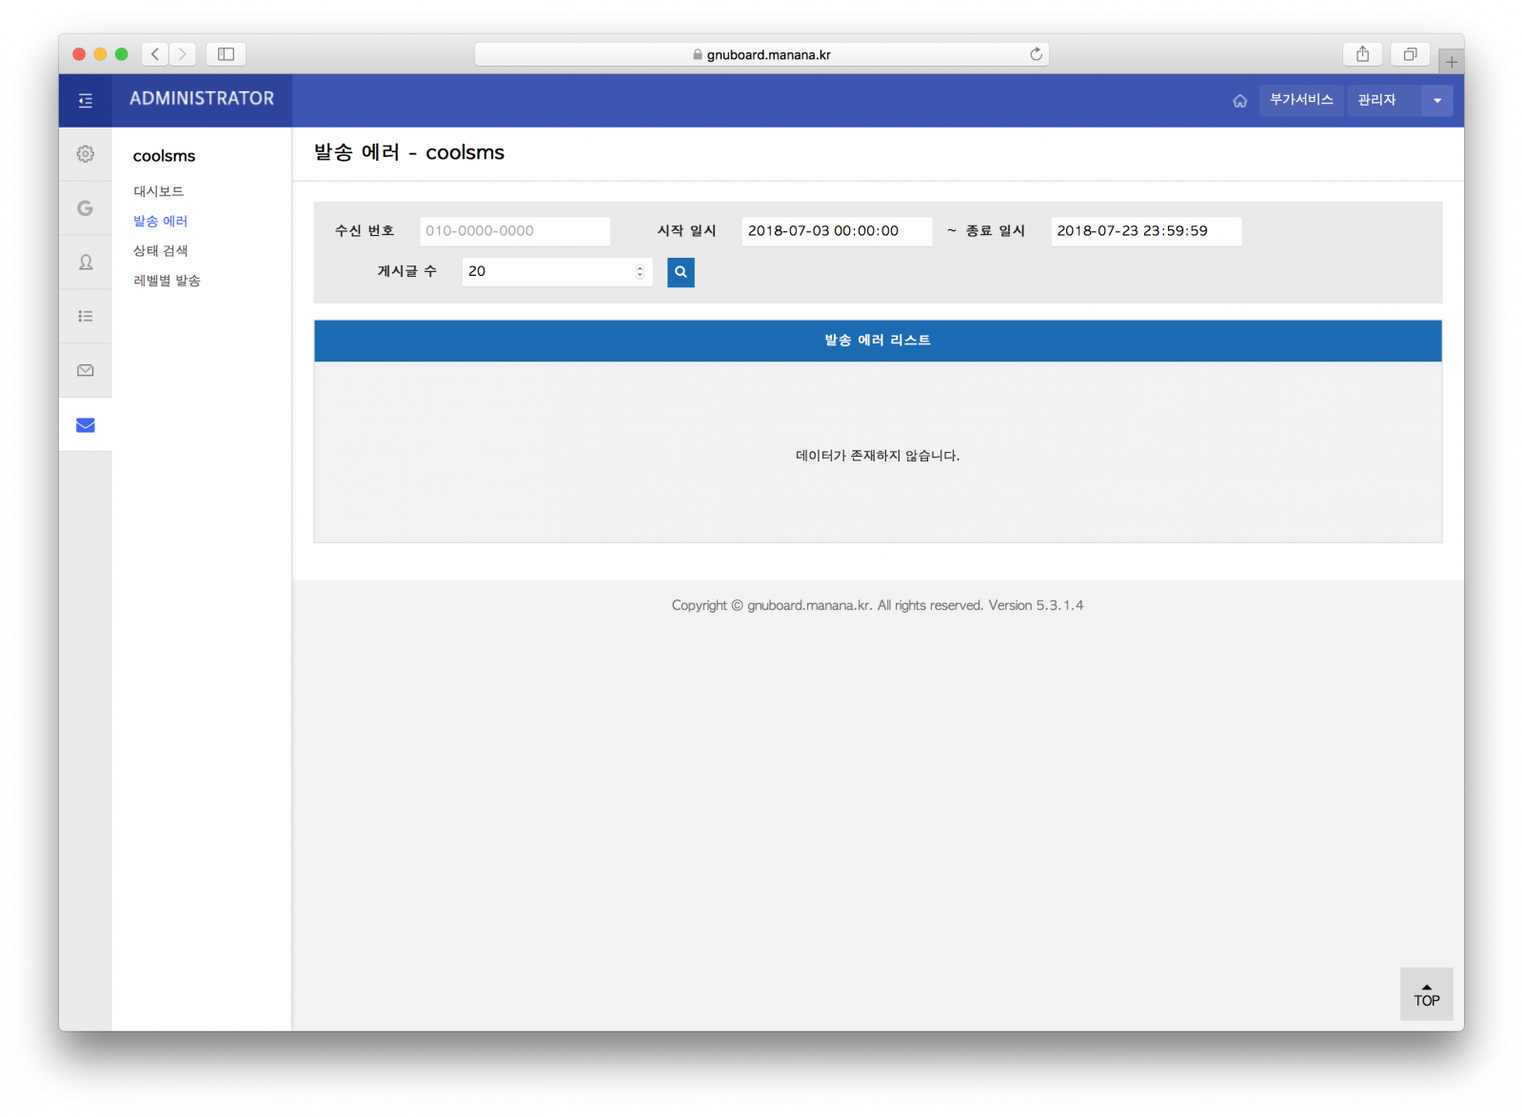Show all Safari tabs overview
Viewport: 1523px width, 1116px height.
1410,54
